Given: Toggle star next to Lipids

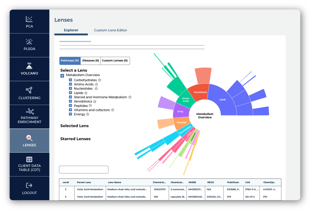Looking at the screenshot, I should pos(86,93).
